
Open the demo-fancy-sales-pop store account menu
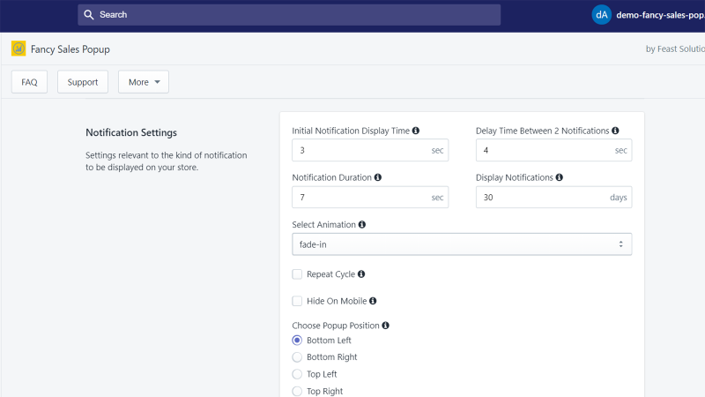click(x=648, y=15)
